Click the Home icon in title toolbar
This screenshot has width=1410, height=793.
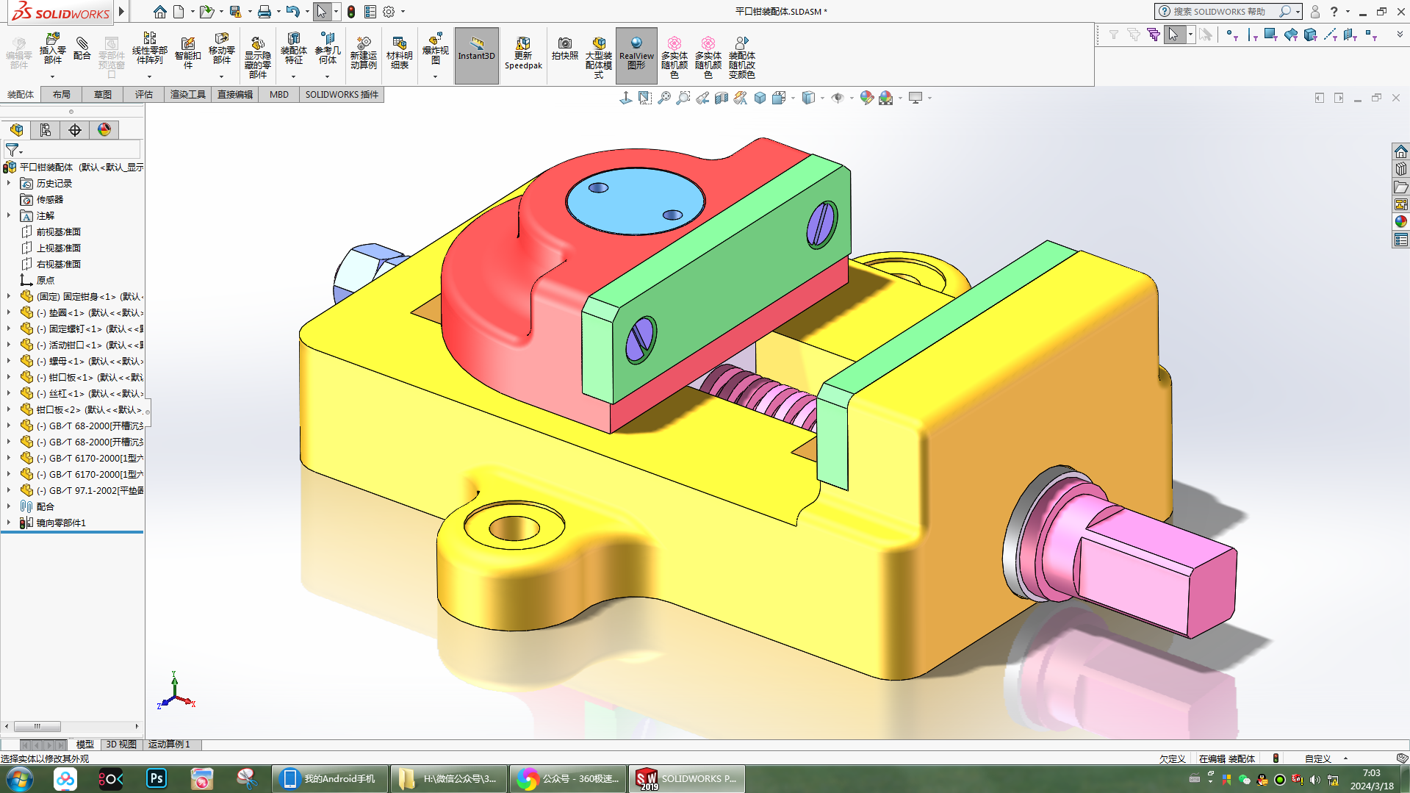159,12
